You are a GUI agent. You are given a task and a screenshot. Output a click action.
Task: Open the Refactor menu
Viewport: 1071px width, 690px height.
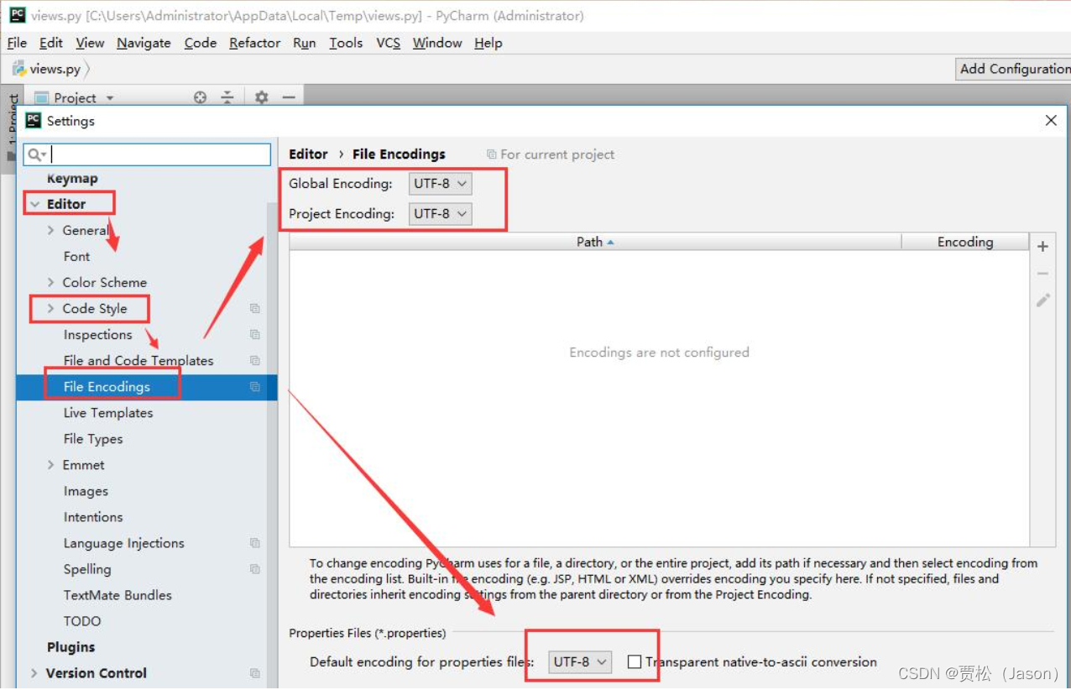coord(255,43)
